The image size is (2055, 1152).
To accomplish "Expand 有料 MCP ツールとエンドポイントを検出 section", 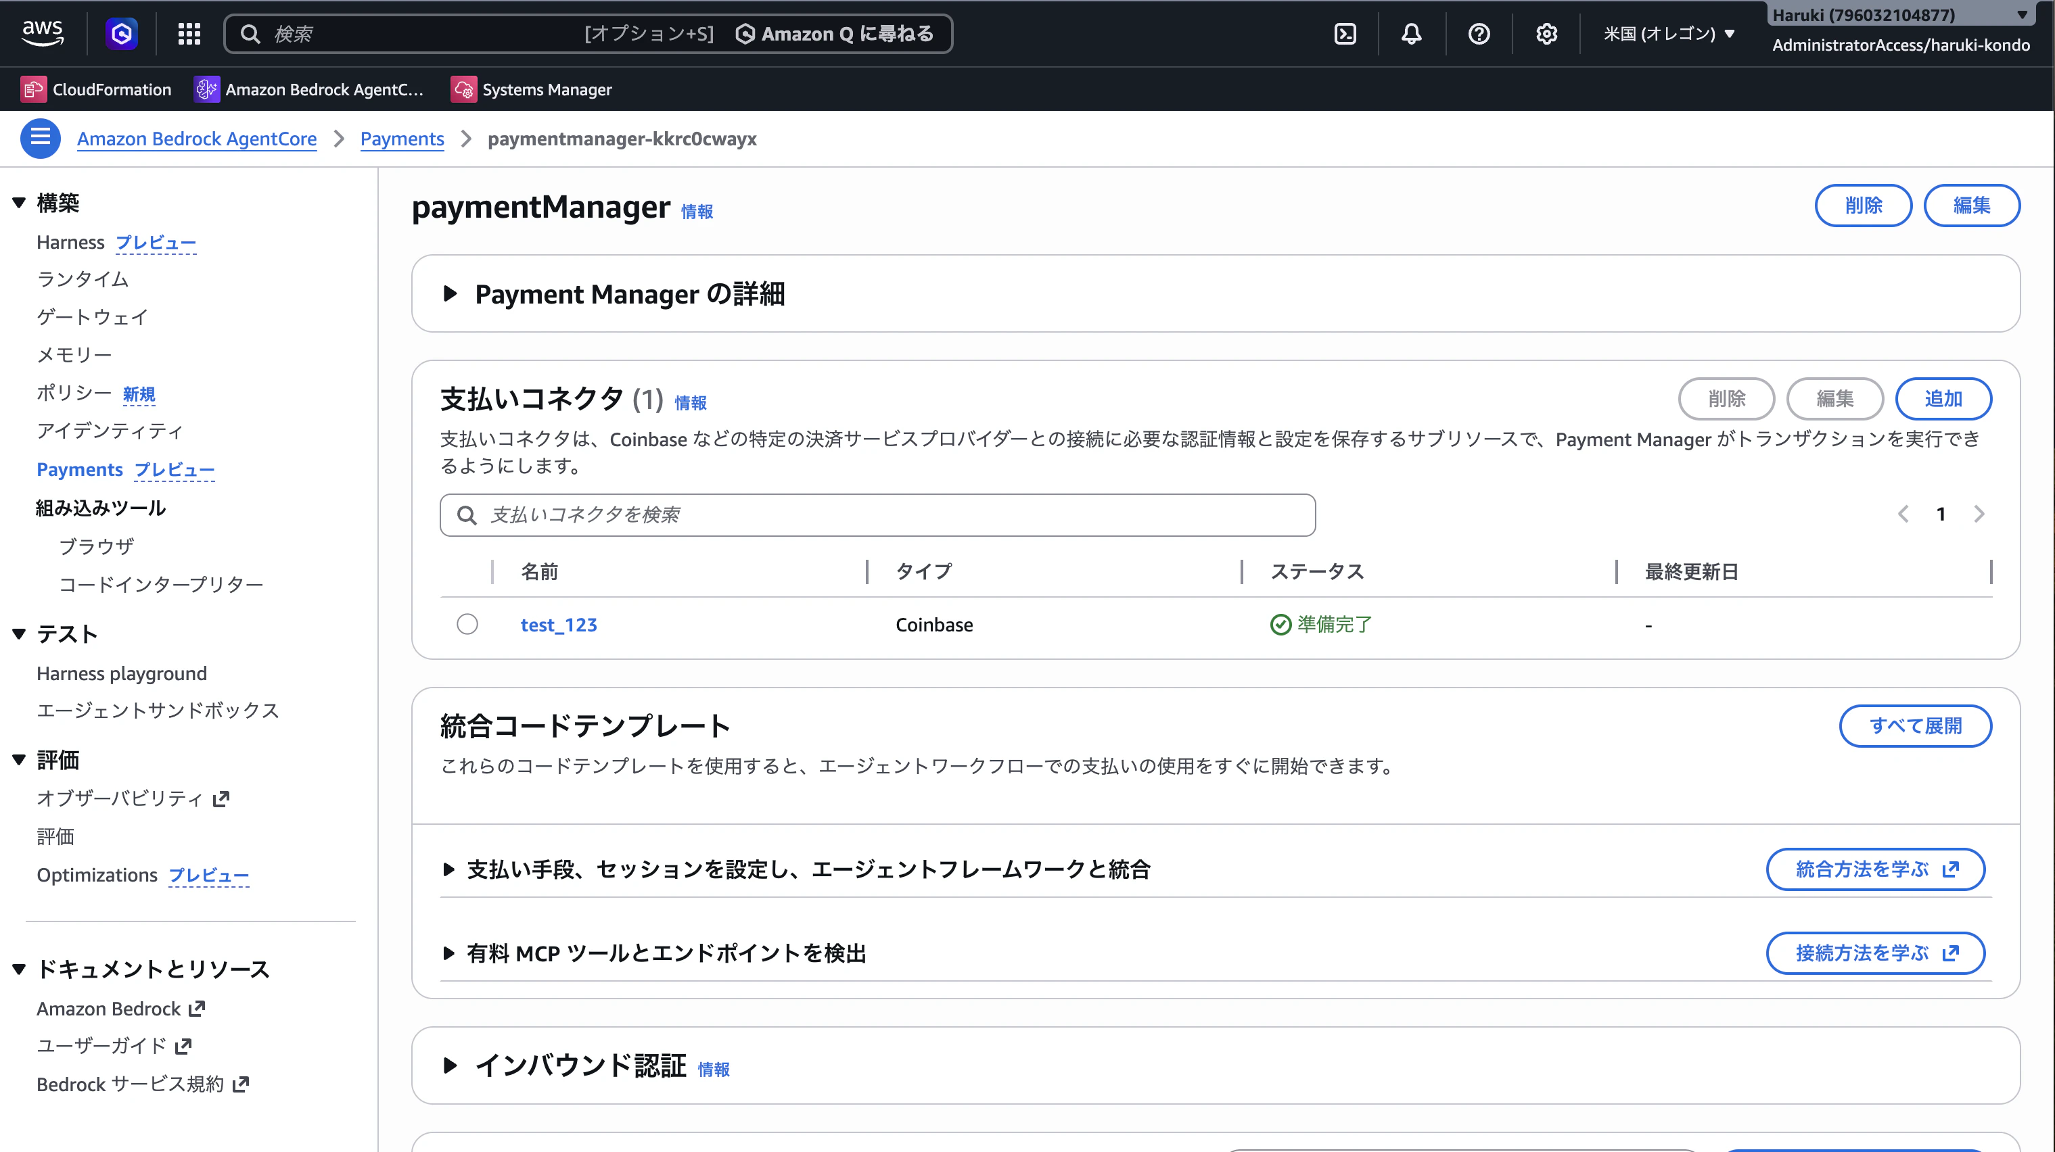I will coord(448,953).
